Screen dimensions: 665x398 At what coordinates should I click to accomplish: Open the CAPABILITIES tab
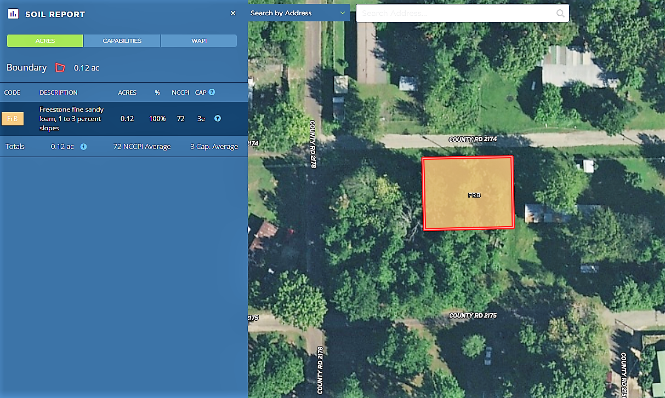pyautogui.click(x=122, y=41)
